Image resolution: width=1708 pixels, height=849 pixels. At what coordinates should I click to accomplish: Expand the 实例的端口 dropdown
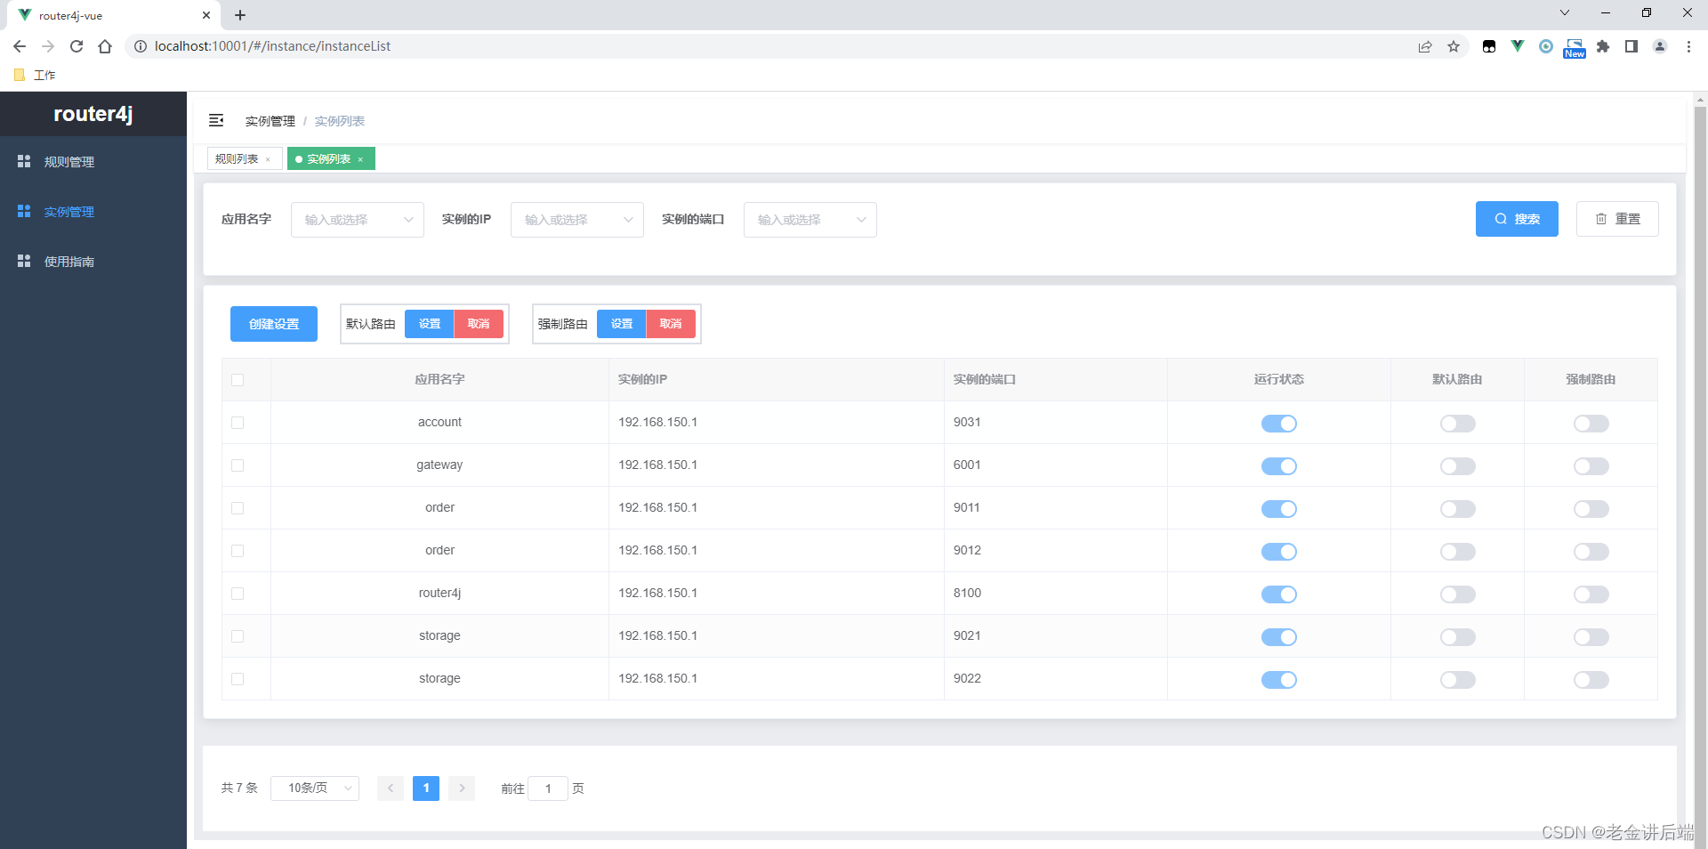[810, 219]
